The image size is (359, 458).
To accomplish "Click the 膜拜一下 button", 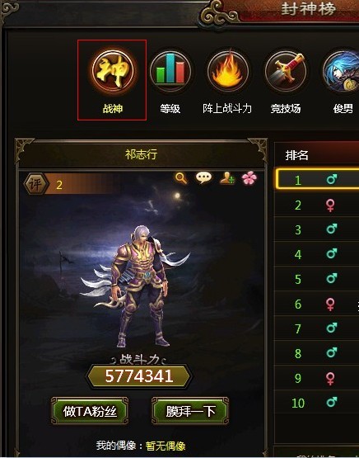I will tap(190, 411).
